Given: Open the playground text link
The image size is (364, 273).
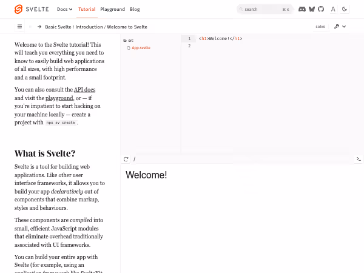Looking at the screenshot, I should [59, 98].
